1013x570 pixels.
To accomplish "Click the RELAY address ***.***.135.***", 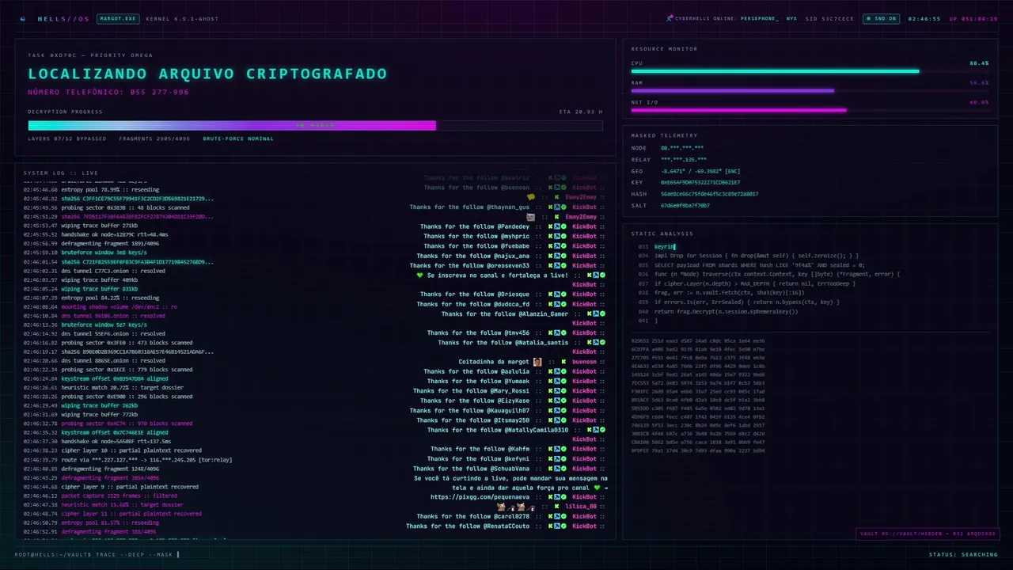I will tap(684, 159).
